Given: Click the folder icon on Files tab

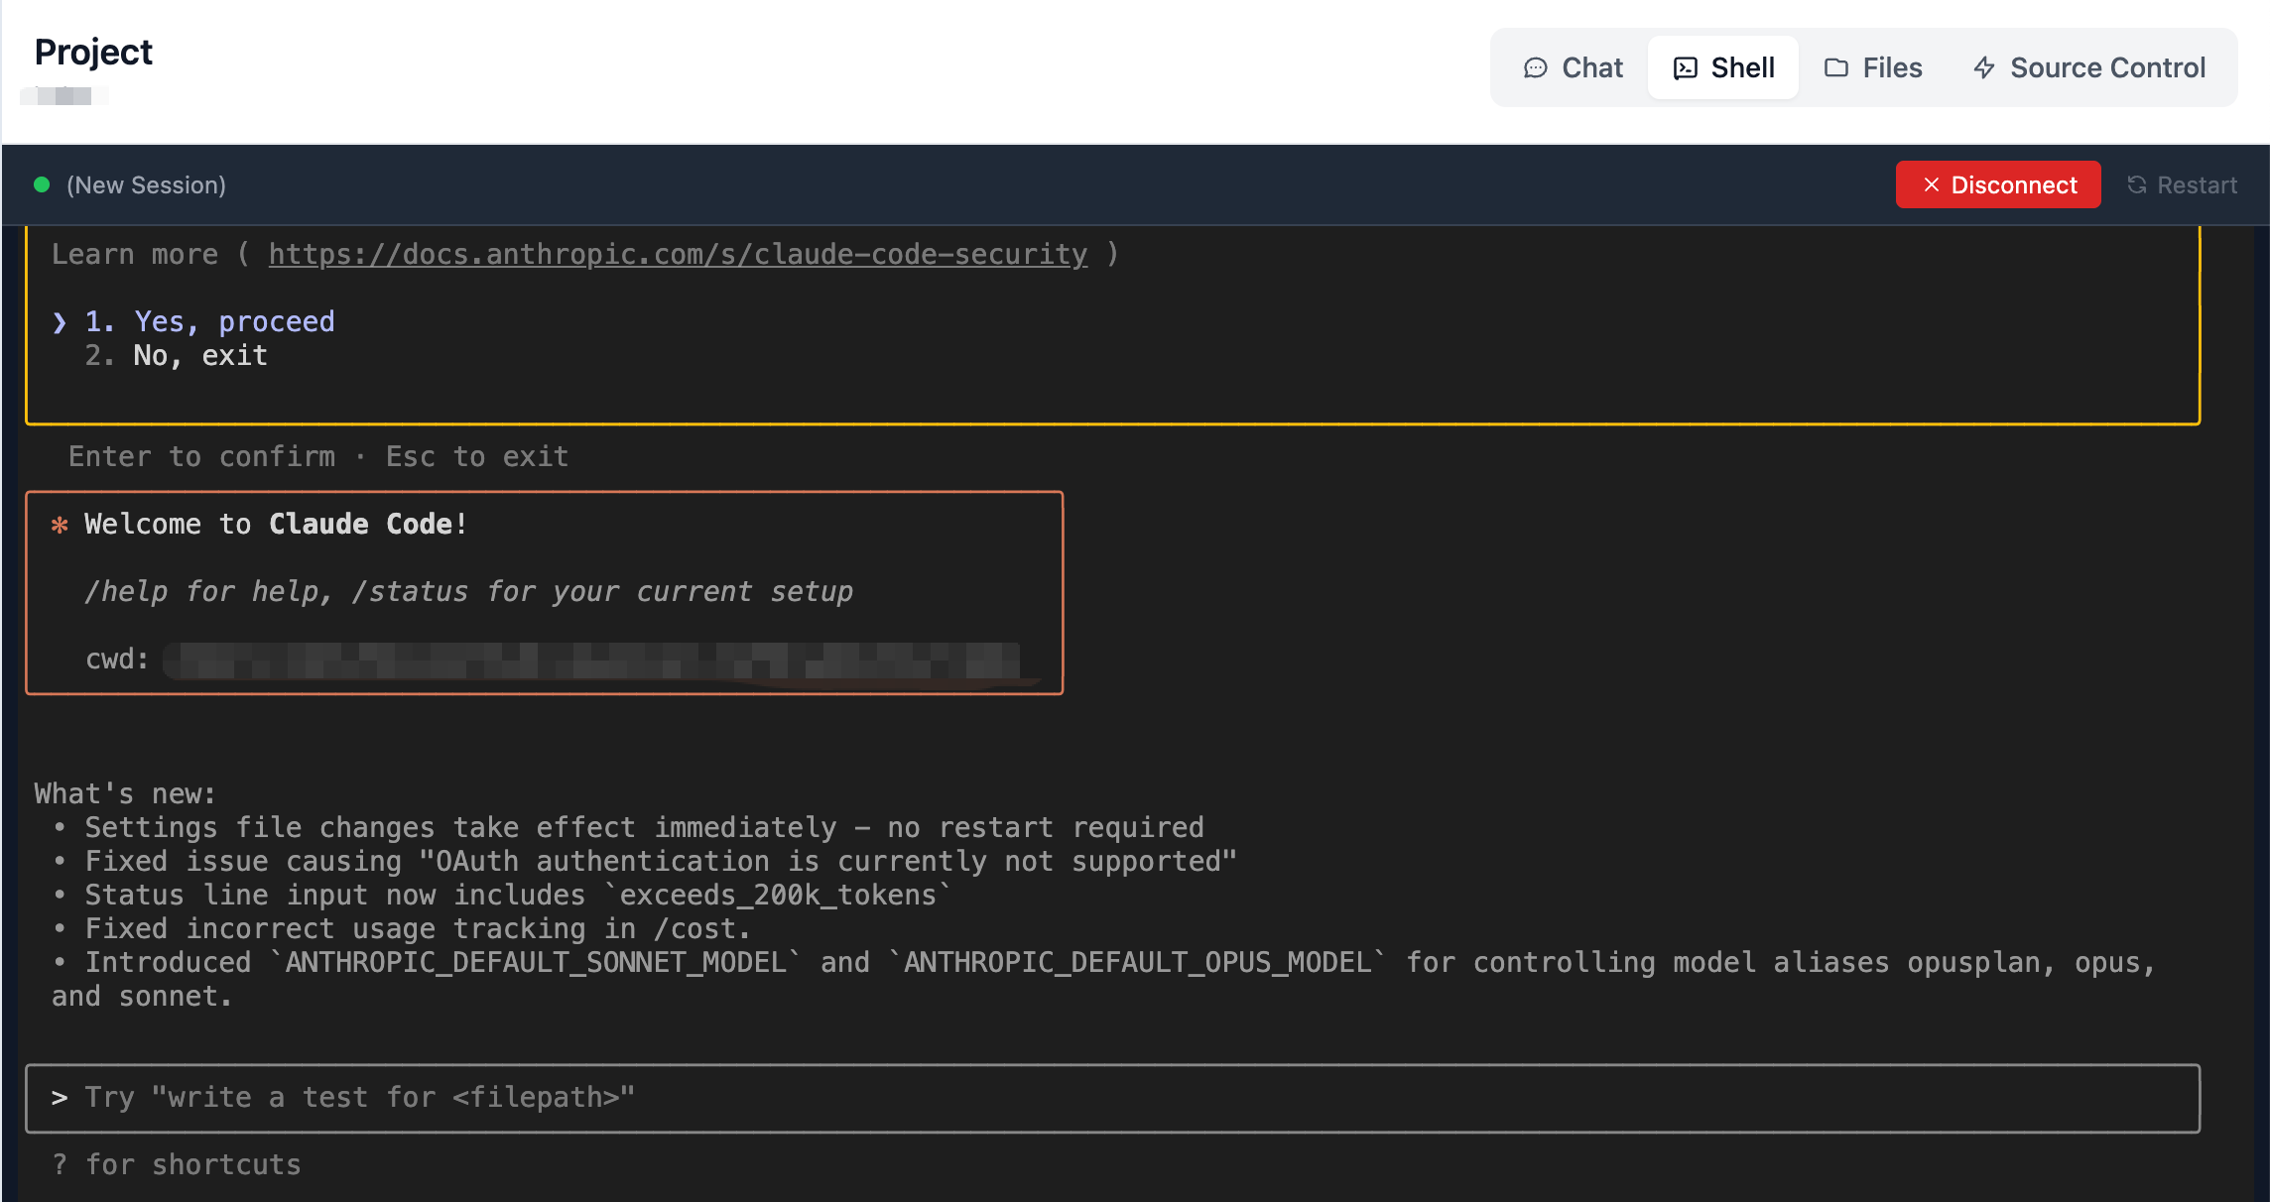Looking at the screenshot, I should [x=1836, y=67].
